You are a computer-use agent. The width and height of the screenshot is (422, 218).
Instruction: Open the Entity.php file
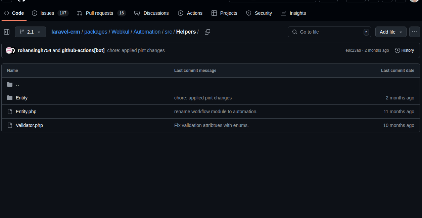point(26,112)
